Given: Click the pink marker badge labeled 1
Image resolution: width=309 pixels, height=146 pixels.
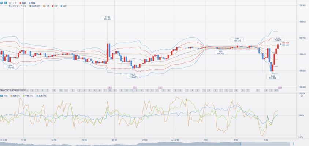Looking at the screenshot, I should pyautogui.click(x=109, y=88).
